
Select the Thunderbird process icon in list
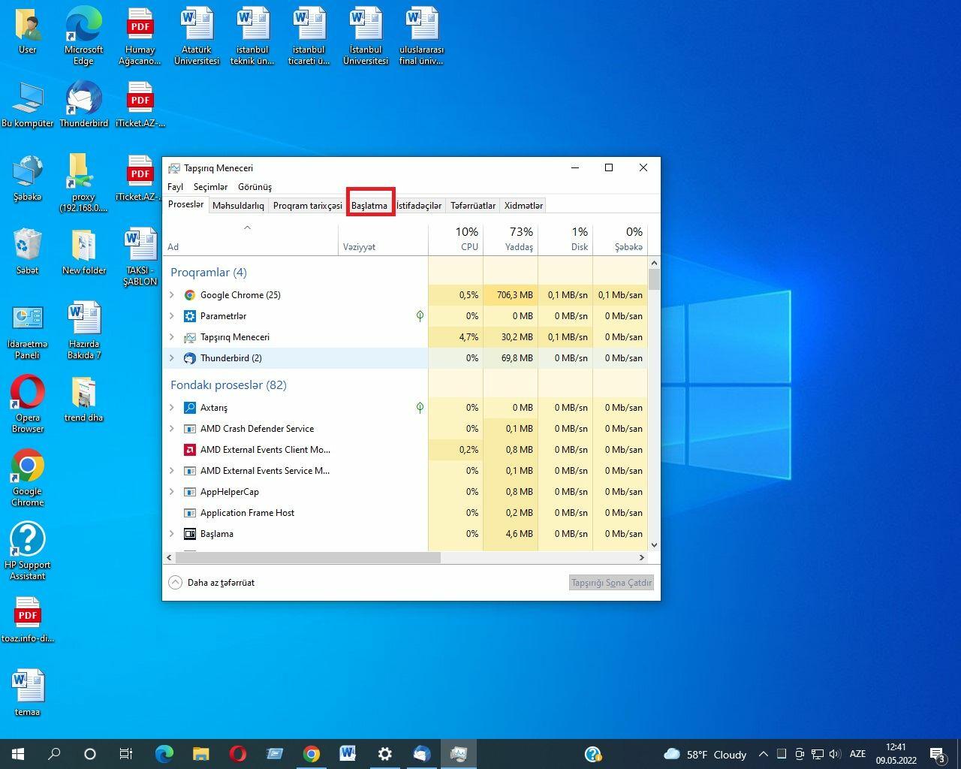190,358
